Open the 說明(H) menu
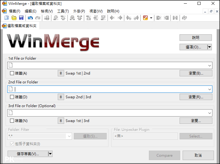This screenshot has width=220, height=164. coord(113,11)
